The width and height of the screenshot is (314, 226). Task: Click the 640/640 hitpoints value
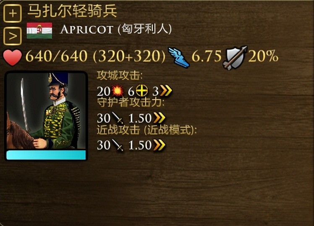57,56
